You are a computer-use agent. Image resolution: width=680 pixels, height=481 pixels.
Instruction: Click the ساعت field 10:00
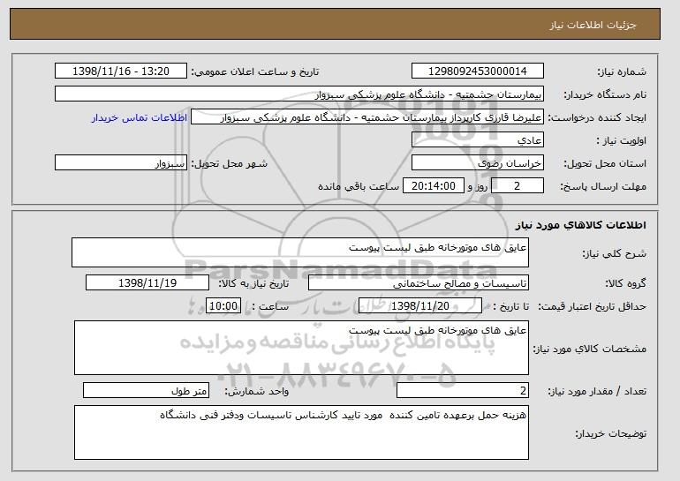(223, 306)
